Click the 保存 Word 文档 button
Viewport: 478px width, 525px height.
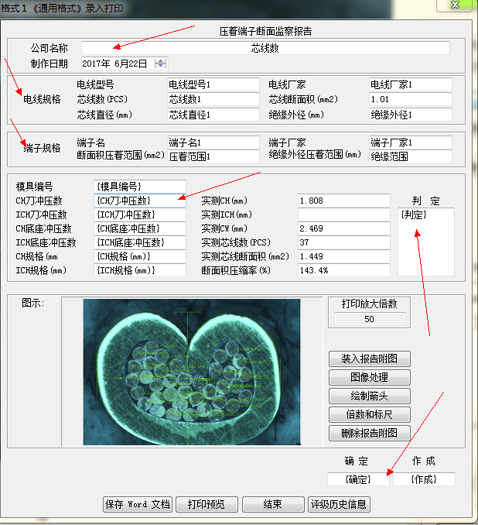[x=137, y=504]
